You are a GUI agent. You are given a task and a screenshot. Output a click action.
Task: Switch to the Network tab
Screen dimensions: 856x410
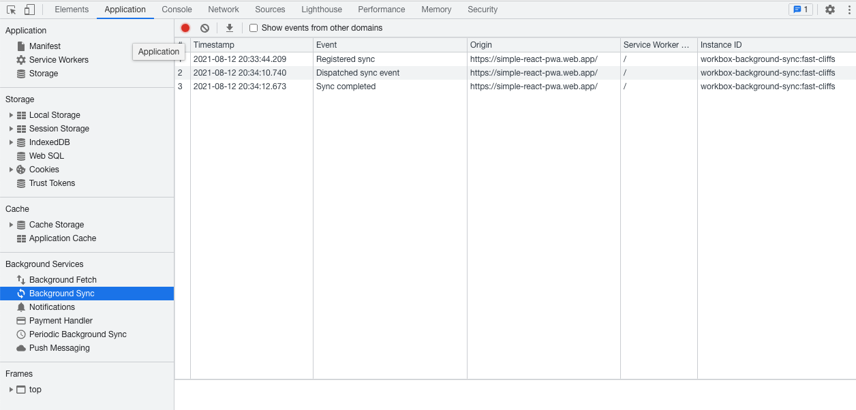[x=224, y=9]
